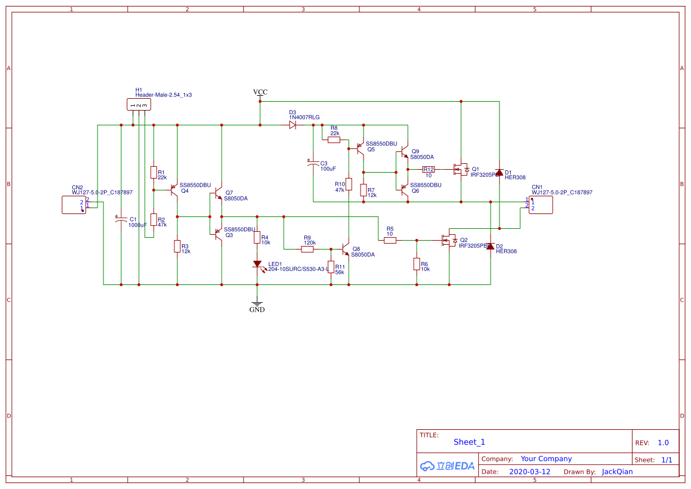Viewport: 691px width, 489px height.
Task: Select the "Your Company" text
Action: [546, 459]
